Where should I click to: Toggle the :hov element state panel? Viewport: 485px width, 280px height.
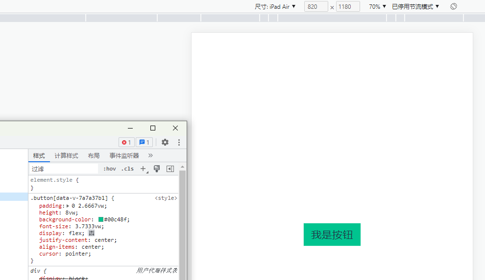click(110, 169)
